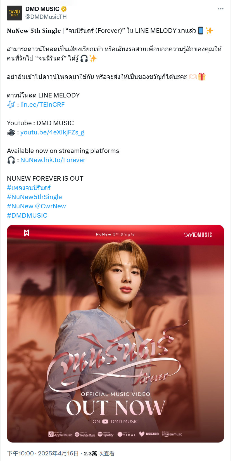Click the #NuNew hashtag
The height and width of the screenshot is (461, 233).
click(x=20, y=206)
